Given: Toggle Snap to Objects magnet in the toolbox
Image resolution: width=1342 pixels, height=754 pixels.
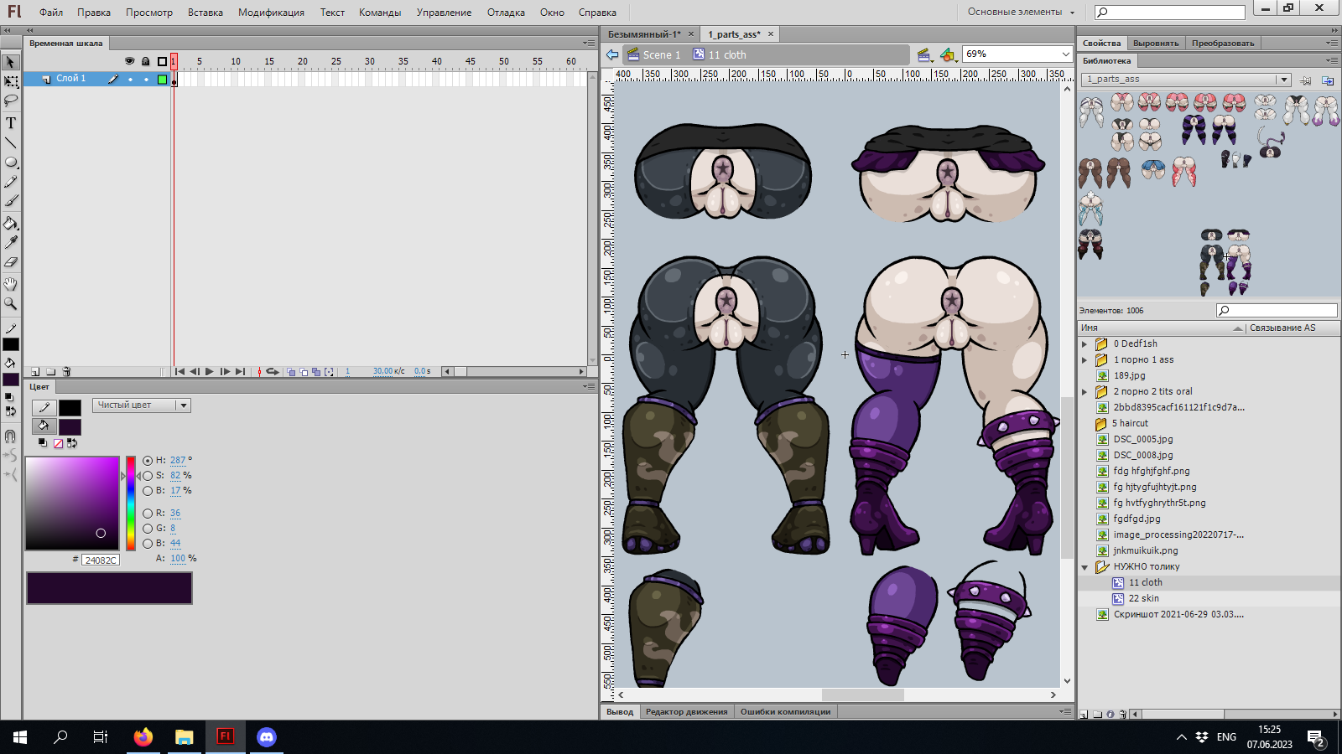Looking at the screenshot, I should click(11, 436).
